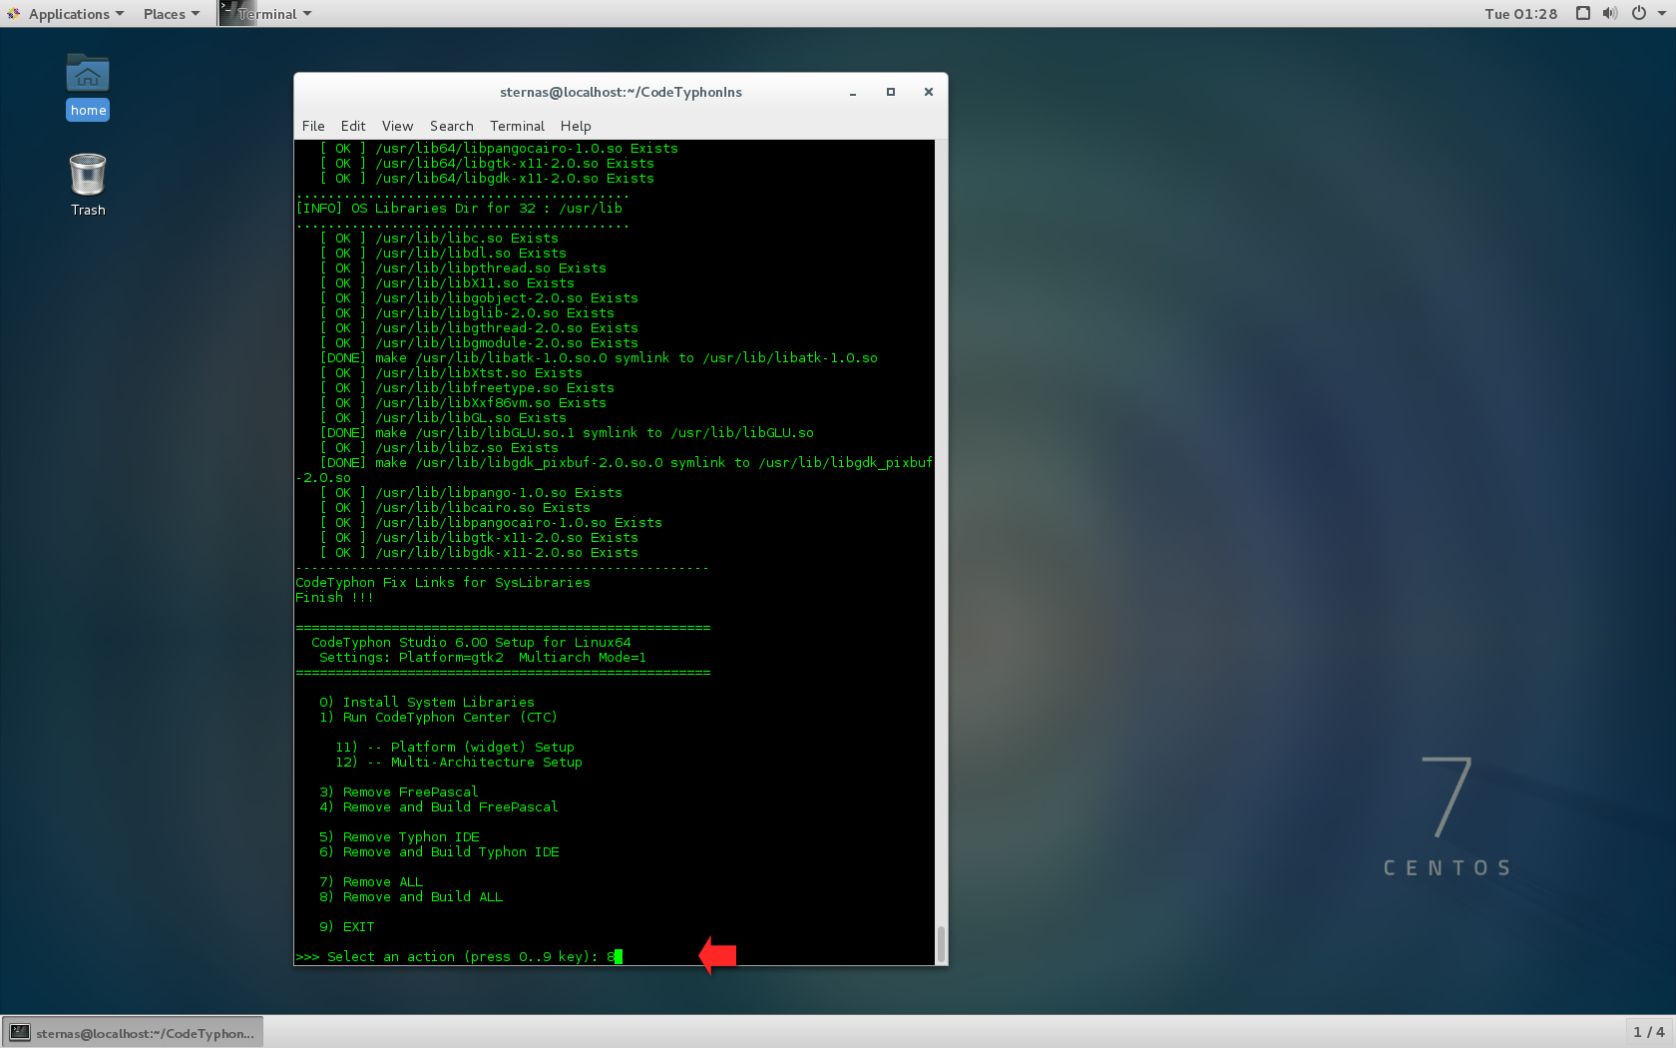Click the clock showing Tue 01:28
1676x1048 pixels.
pos(1520,14)
